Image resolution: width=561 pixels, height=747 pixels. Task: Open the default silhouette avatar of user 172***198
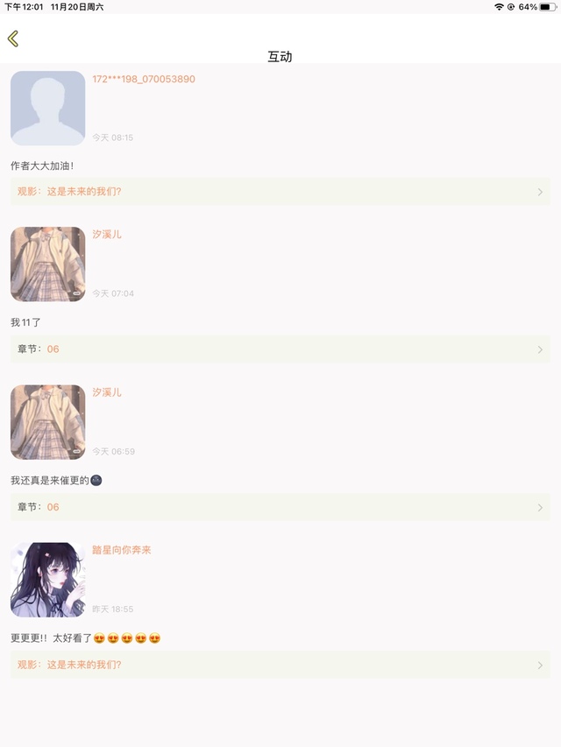pyautogui.click(x=47, y=108)
